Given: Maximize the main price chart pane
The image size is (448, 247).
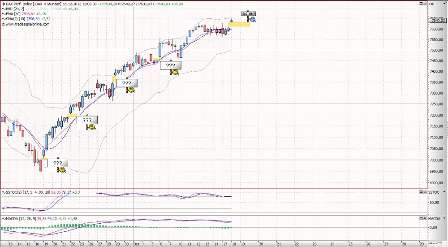Looking at the screenshot, I should click(422, 4).
